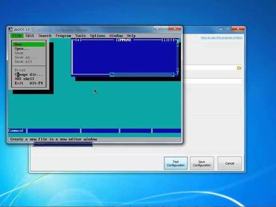Select Open... in the File menu

(x=29, y=49)
